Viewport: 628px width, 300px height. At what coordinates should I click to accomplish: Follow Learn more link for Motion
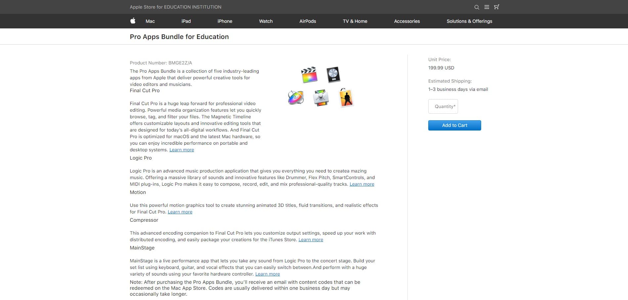tap(180, 212)
